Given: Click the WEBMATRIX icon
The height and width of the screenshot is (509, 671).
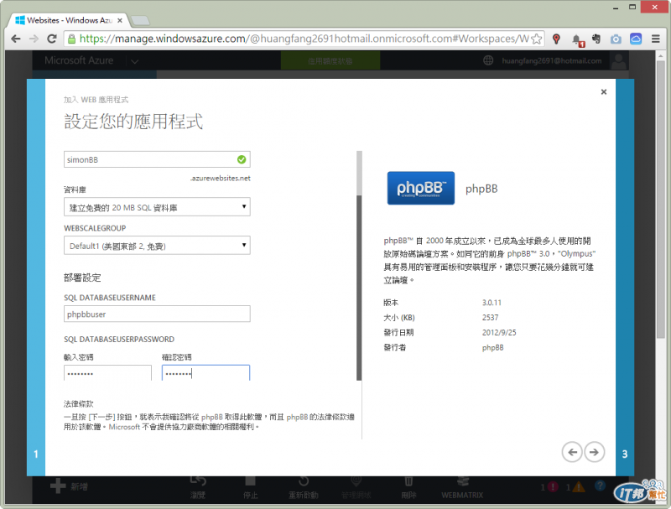Looking at the screenshot, I should pos(462,481).
